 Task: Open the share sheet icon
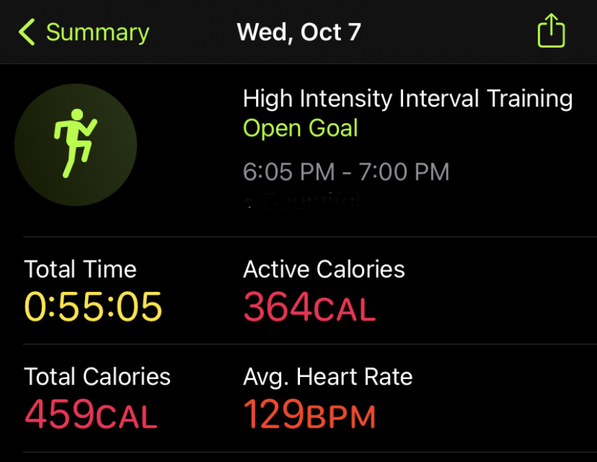point(551,33)
